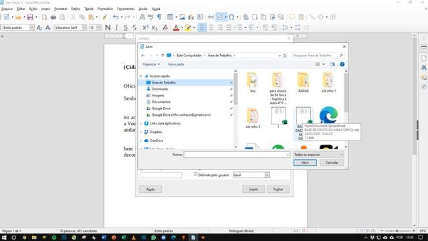This screenshot has width=428, height=241.
Task: Toggle formatting marks pilcrow icon
Action: coord(159,17)
